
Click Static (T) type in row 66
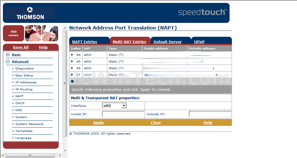pos(116,68)
